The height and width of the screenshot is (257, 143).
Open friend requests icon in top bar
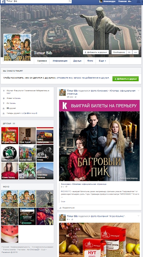139,1
